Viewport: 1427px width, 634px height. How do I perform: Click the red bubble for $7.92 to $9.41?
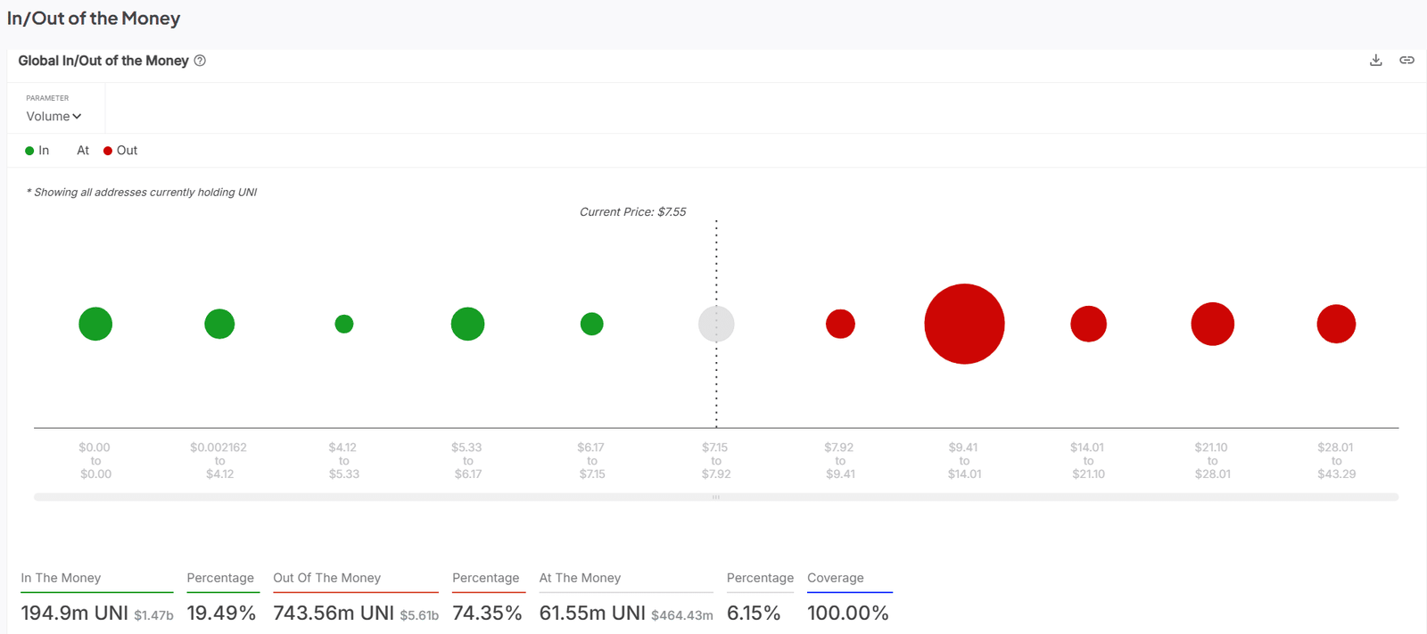tap(840, 324)
